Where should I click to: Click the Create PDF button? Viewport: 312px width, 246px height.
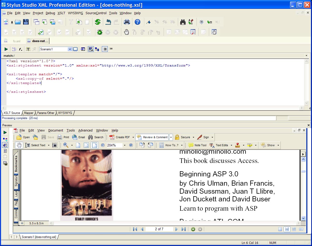[x=120, y=137]
